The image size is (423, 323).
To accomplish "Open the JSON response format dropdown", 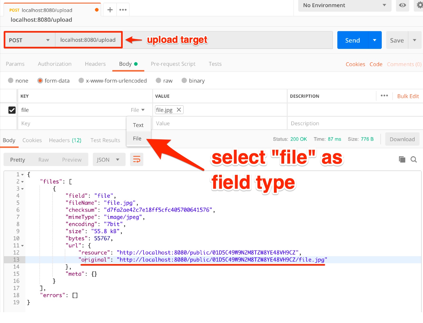I will coord(109,159).
